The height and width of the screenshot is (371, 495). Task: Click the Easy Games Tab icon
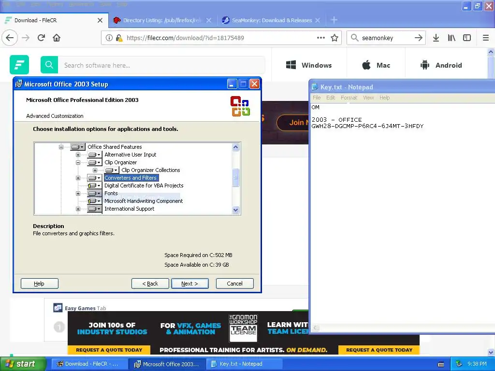58,308
